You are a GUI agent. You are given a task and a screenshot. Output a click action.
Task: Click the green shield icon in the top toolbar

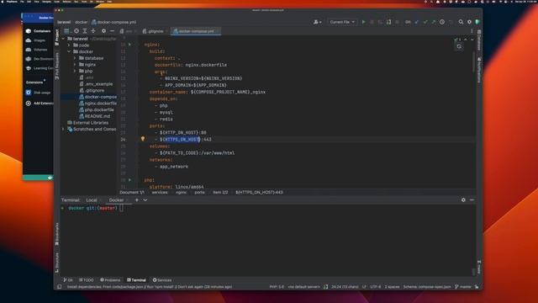[477, 22]
